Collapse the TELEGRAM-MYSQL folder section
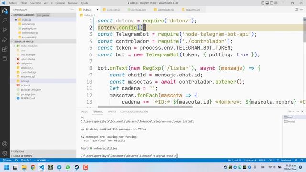Screen dimensions: 306x172 [x=23, y=42]
